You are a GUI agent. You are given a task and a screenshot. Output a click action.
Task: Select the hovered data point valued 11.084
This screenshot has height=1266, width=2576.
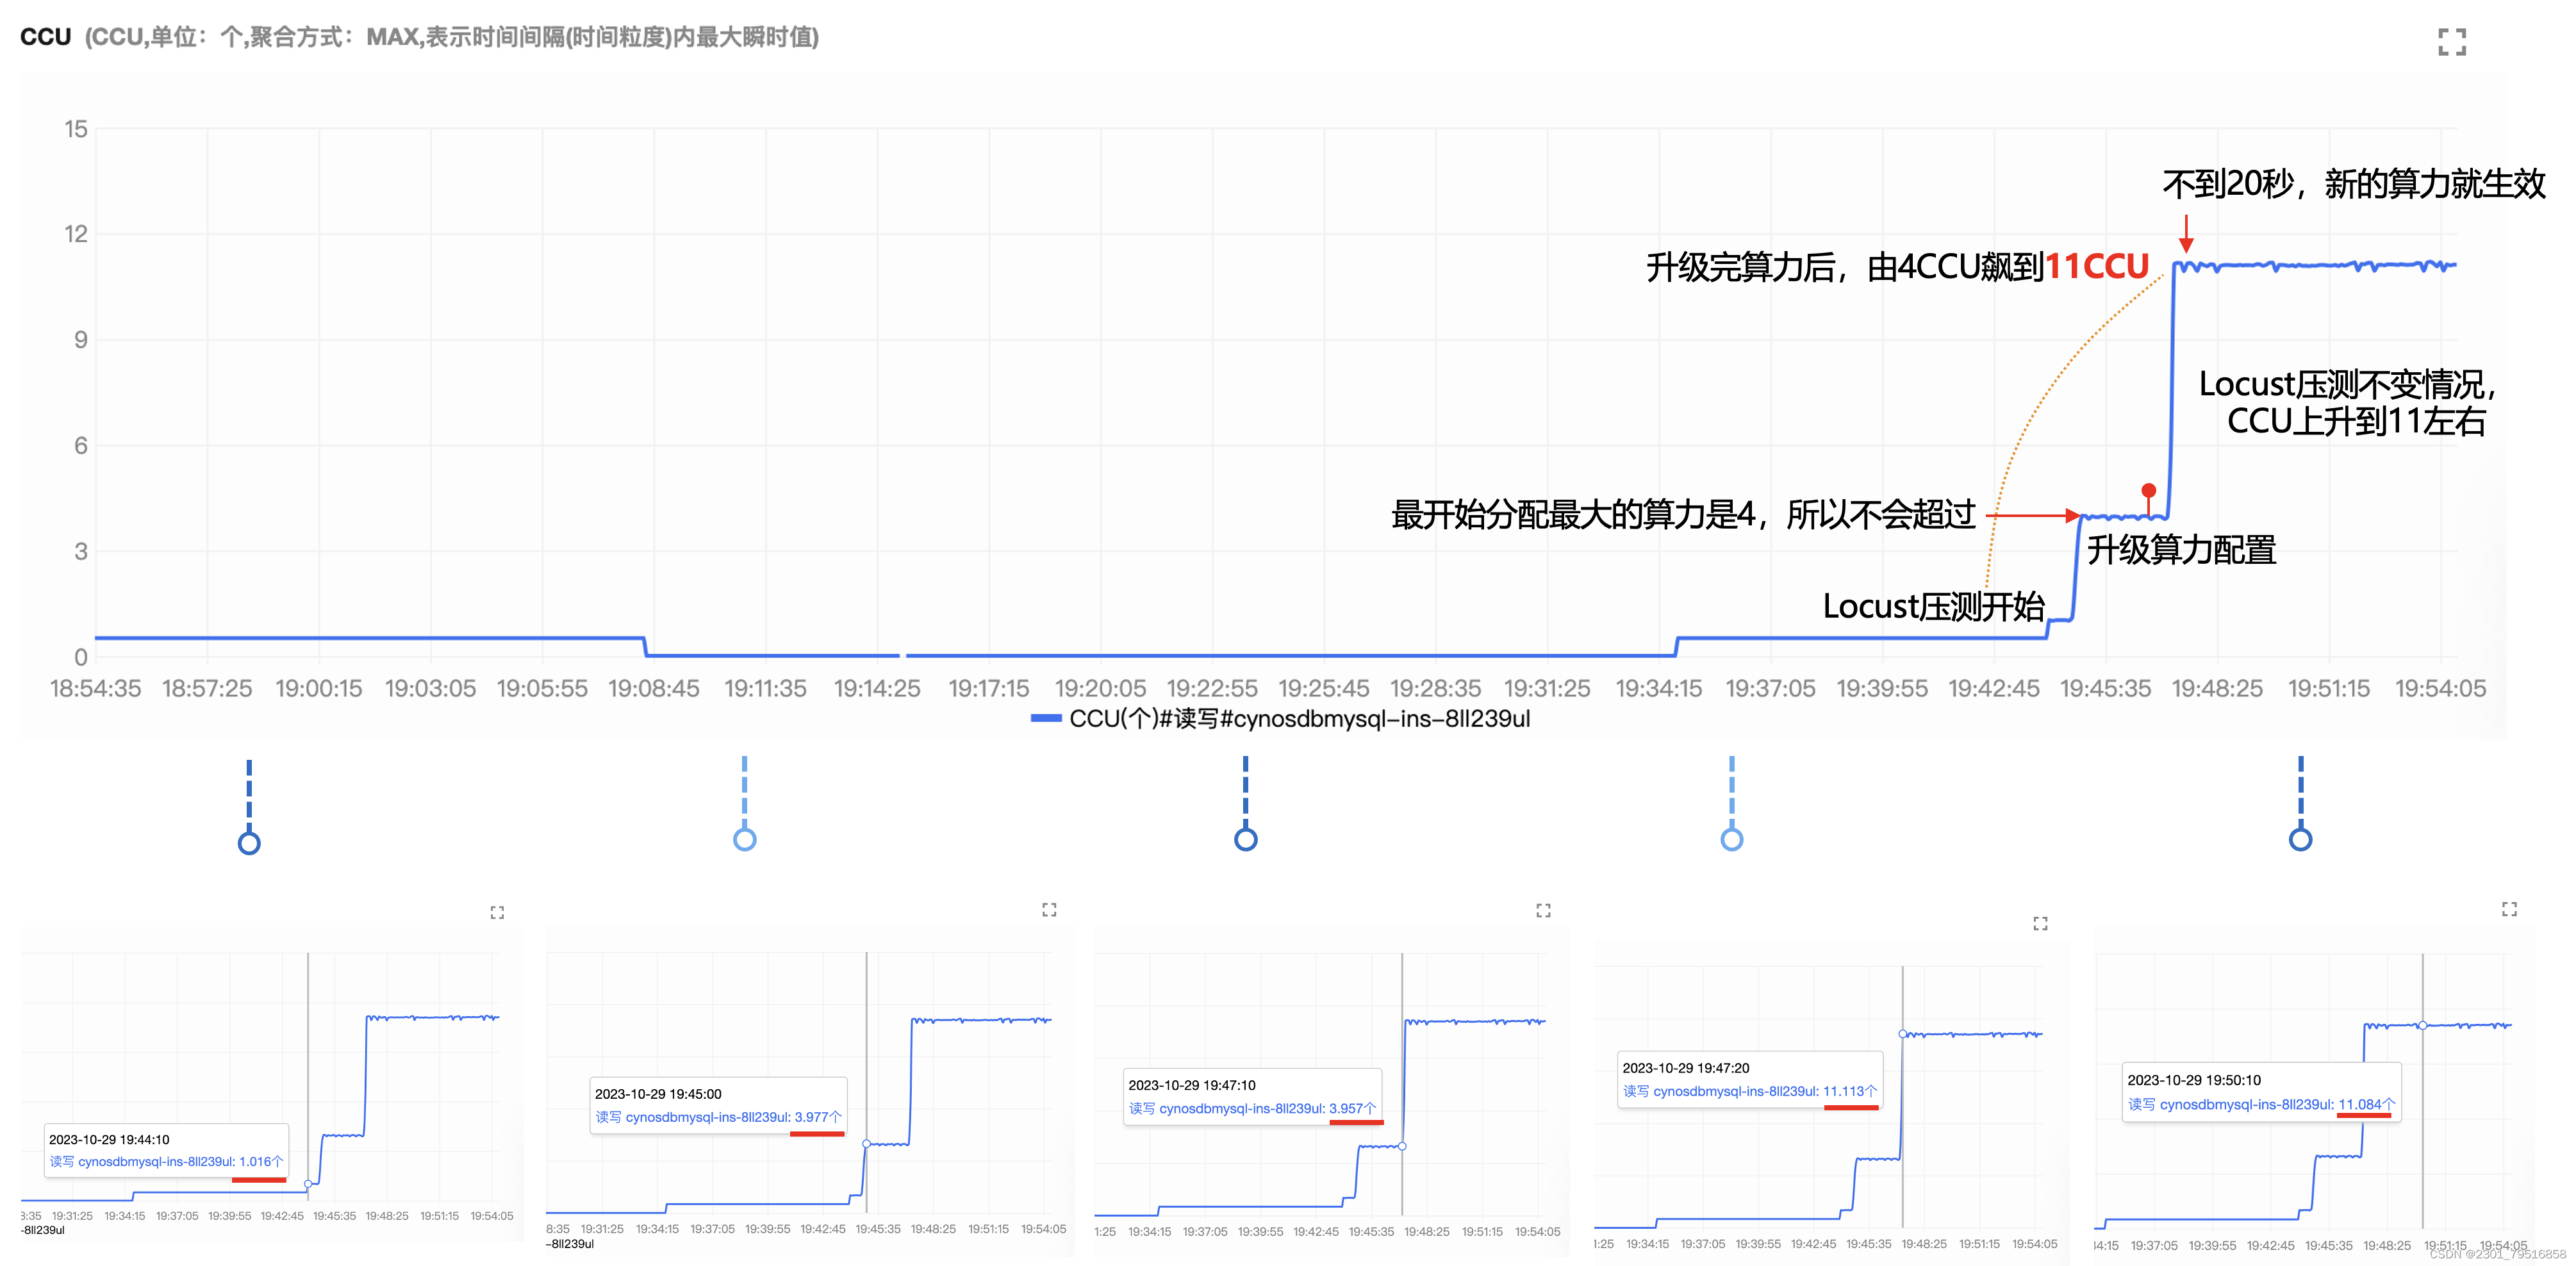click(x=2422, y=1025)
